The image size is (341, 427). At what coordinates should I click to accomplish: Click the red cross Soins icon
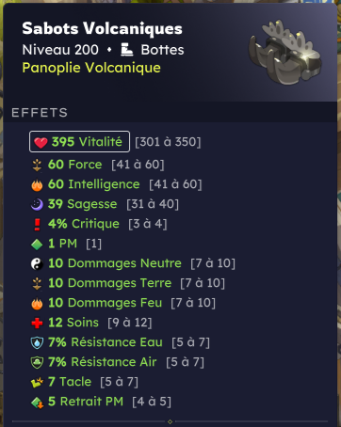pos(37,323)
